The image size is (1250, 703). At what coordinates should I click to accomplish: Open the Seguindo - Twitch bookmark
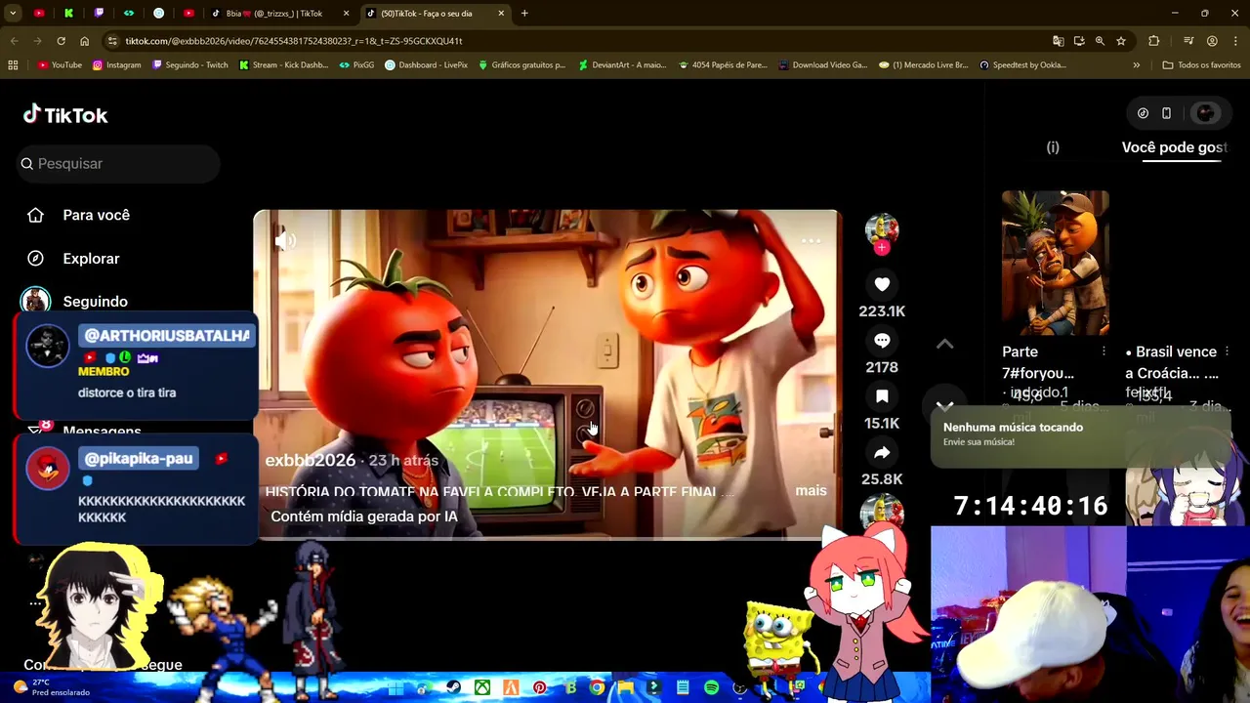point(190,65)
